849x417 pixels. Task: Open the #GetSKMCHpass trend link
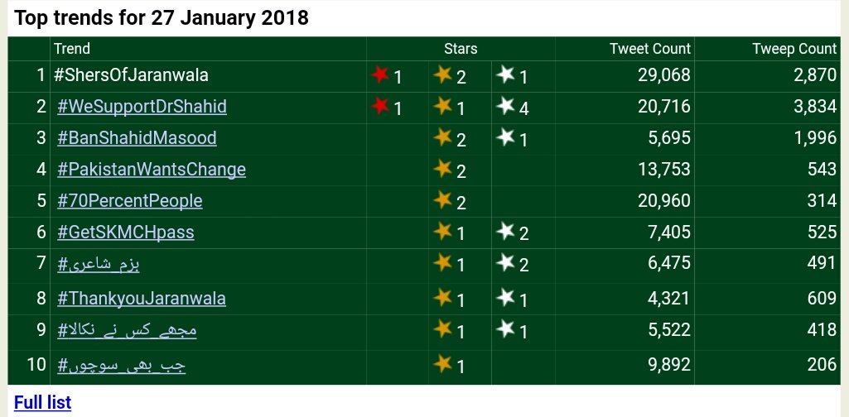[x=126, y=232]
